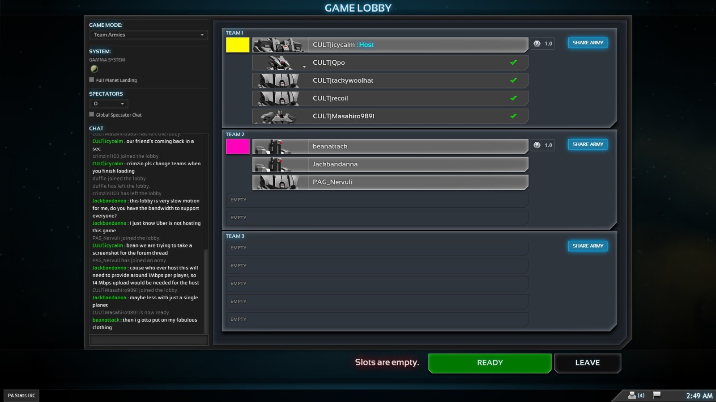Open the PA Stats IRC tab
This screenshot has width=716, height=402.
tap(21, 395)
